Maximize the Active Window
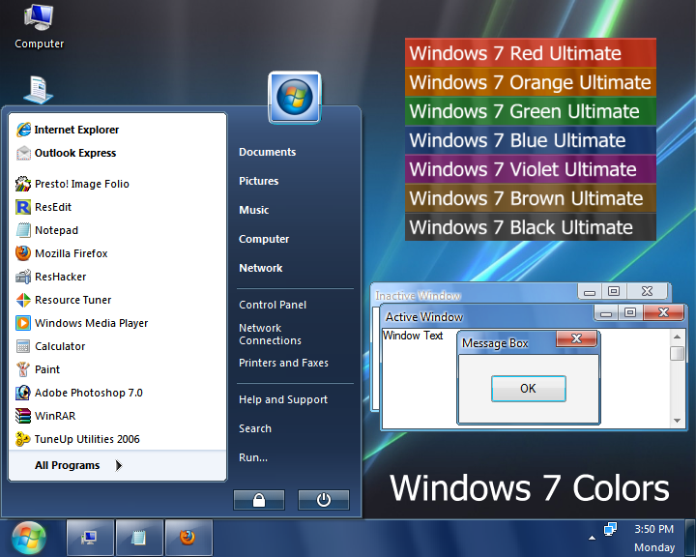 pos(630,312)
